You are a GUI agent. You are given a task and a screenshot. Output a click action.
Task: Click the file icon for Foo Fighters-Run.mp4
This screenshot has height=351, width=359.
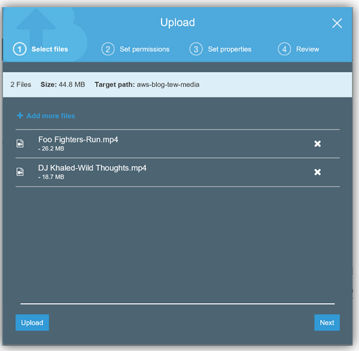click(x=20, y=144)
